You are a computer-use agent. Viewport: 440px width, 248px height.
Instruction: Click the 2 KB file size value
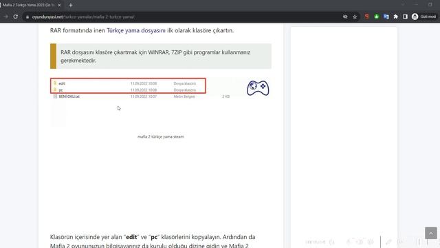(226, 96)
